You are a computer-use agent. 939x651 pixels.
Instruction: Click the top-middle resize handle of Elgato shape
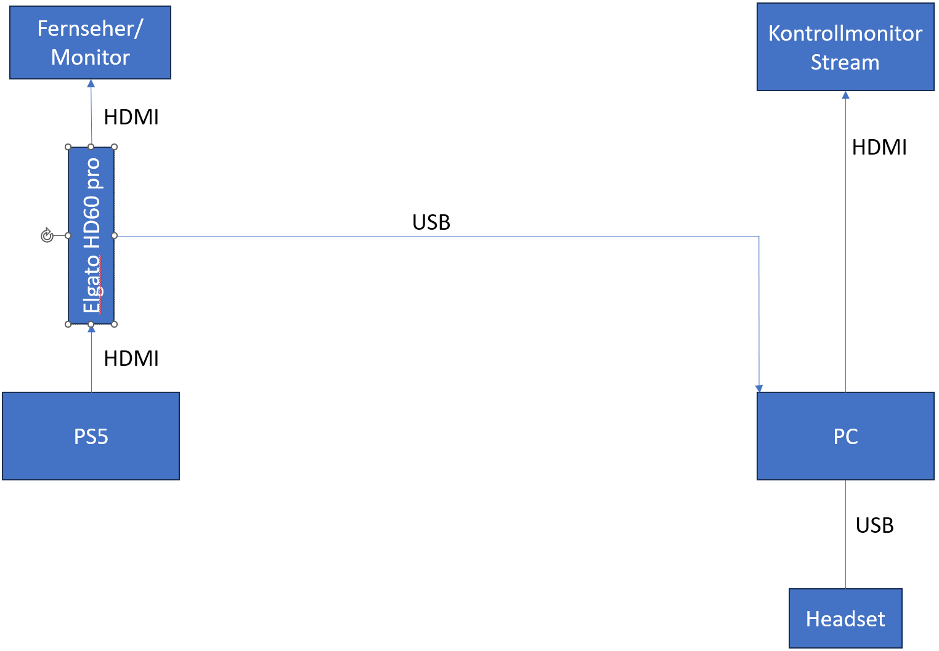91,147
